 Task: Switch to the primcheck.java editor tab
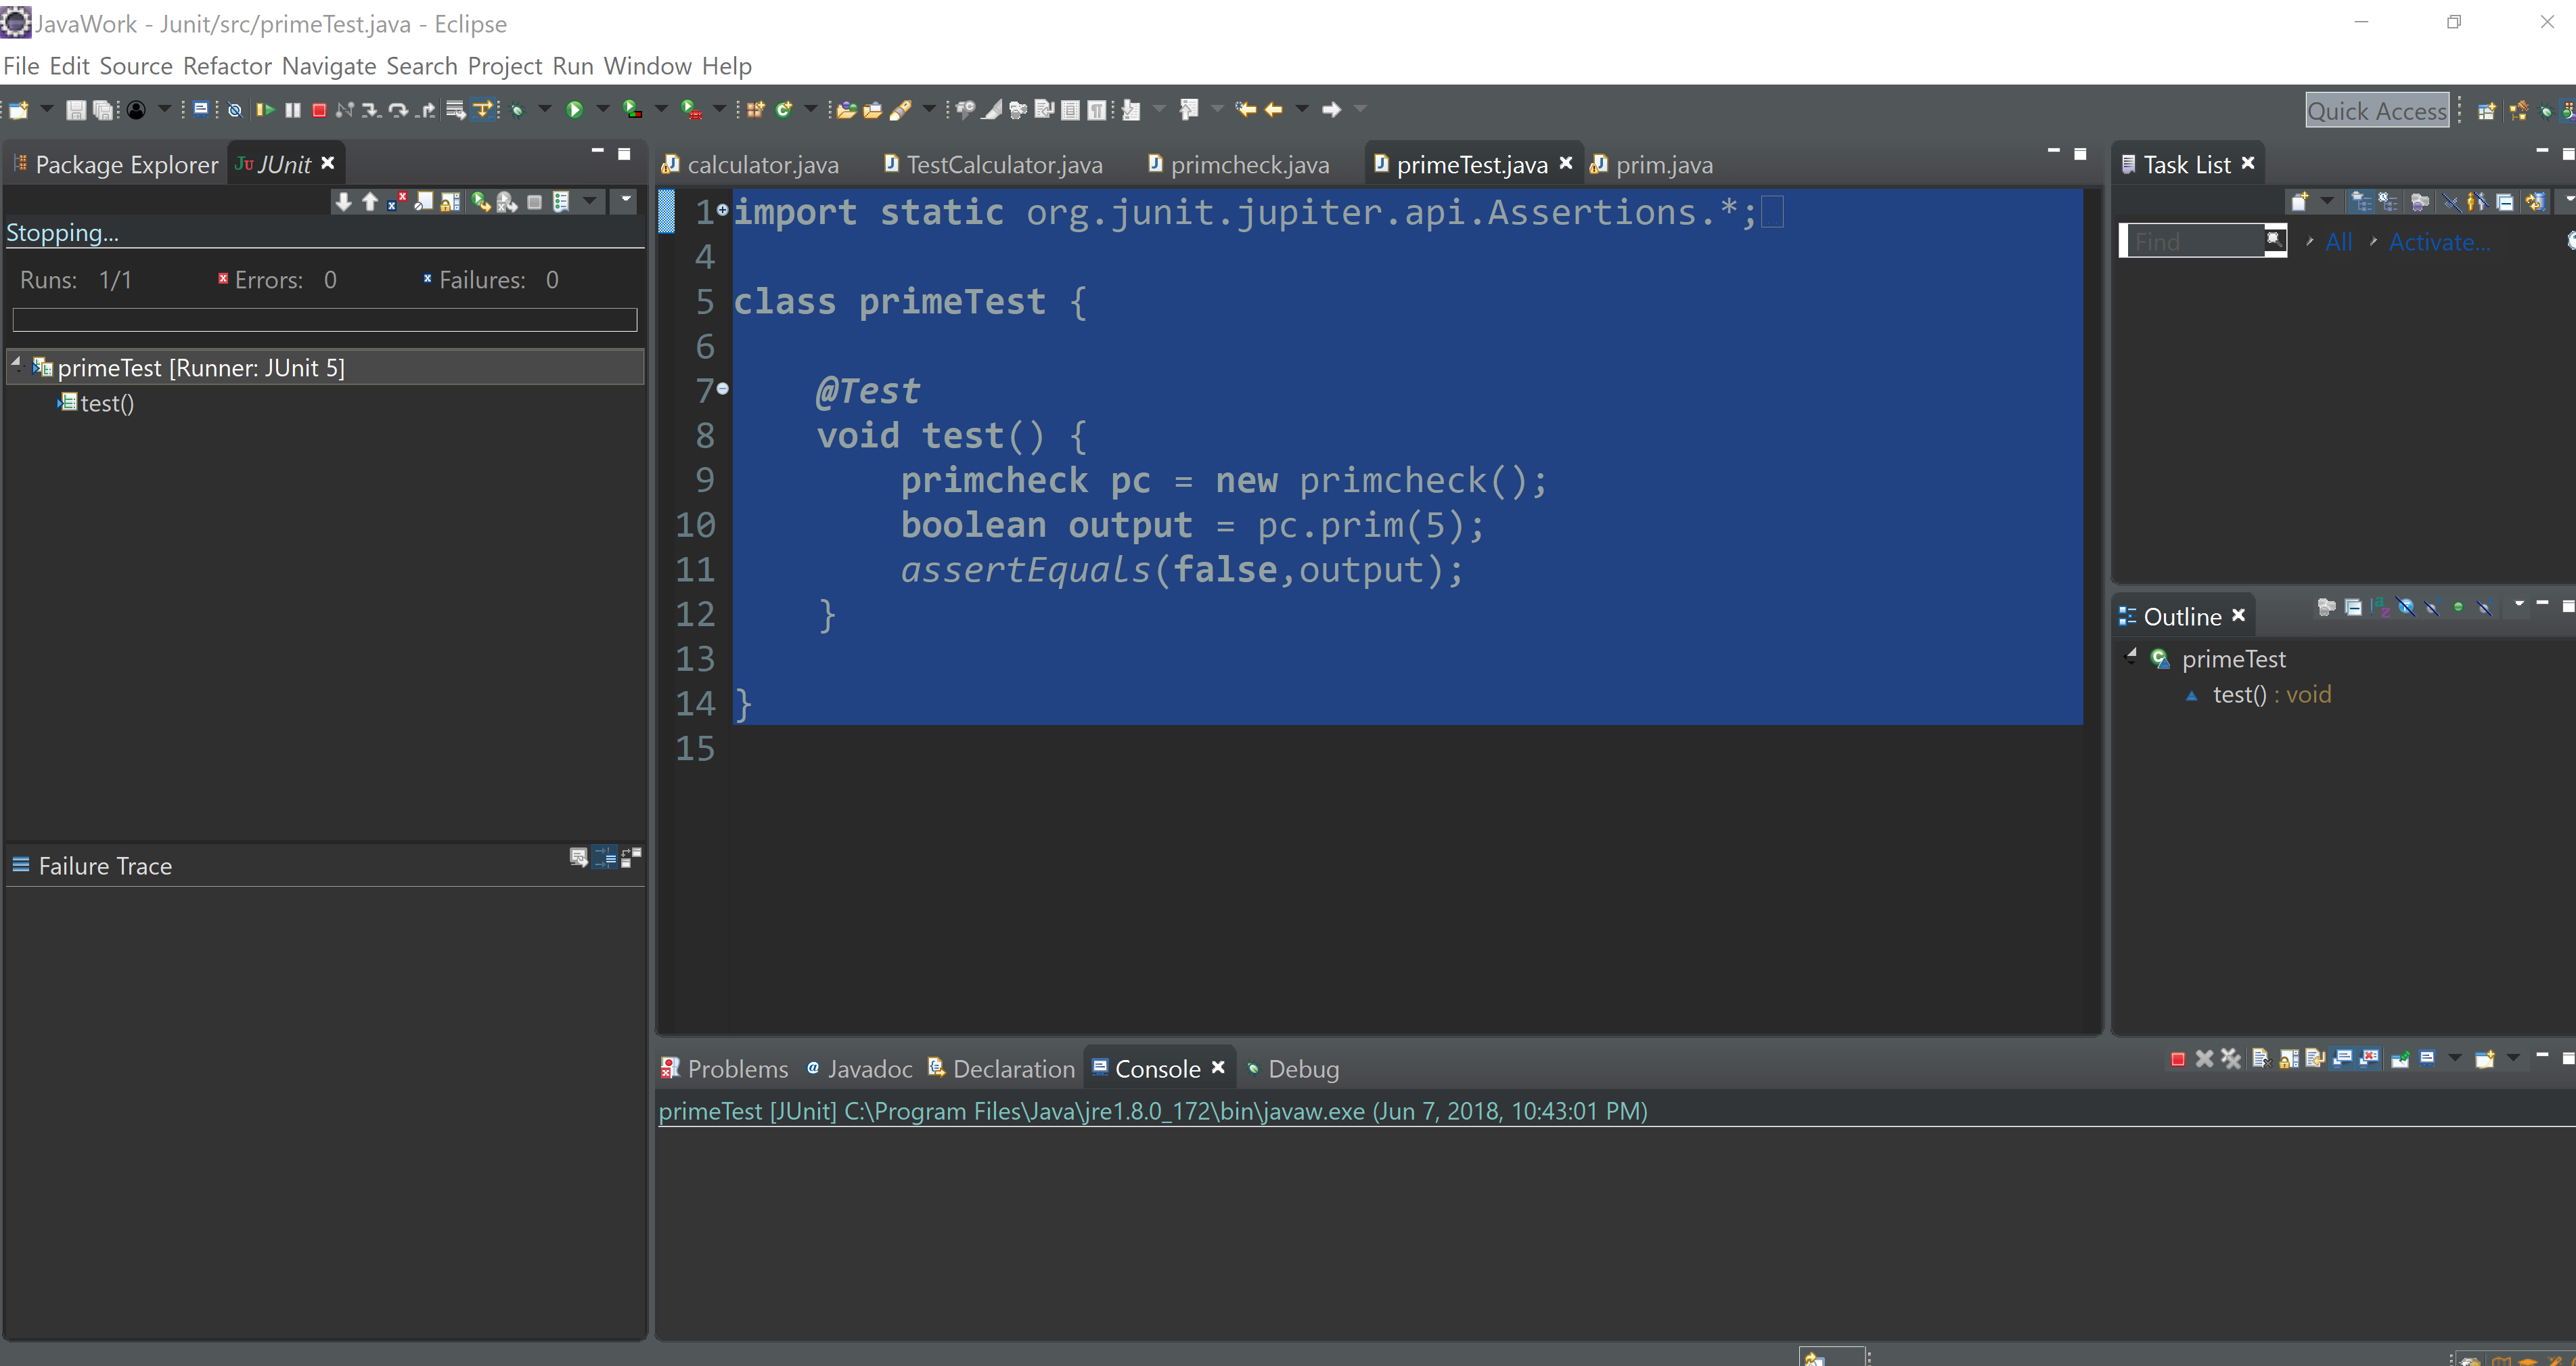[1248, 165]
